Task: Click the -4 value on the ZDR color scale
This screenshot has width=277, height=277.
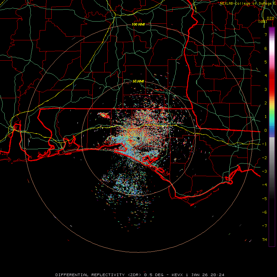Action: [264, 185]
